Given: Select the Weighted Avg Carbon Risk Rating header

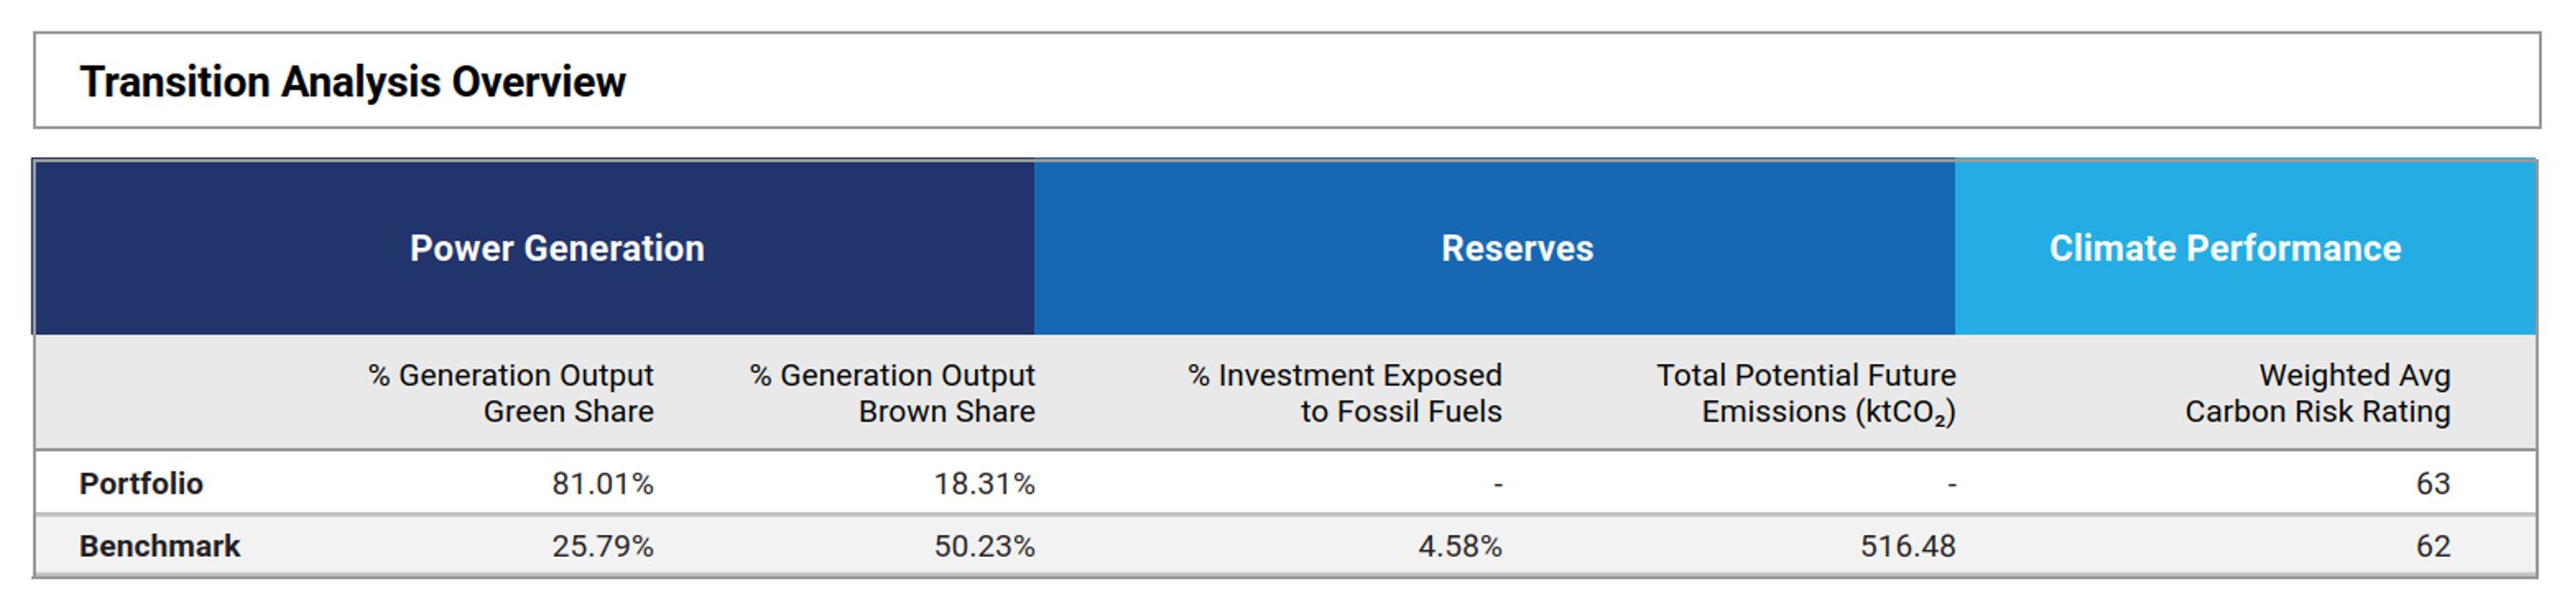Looking at the screenshot, I should click(2317, 393).
